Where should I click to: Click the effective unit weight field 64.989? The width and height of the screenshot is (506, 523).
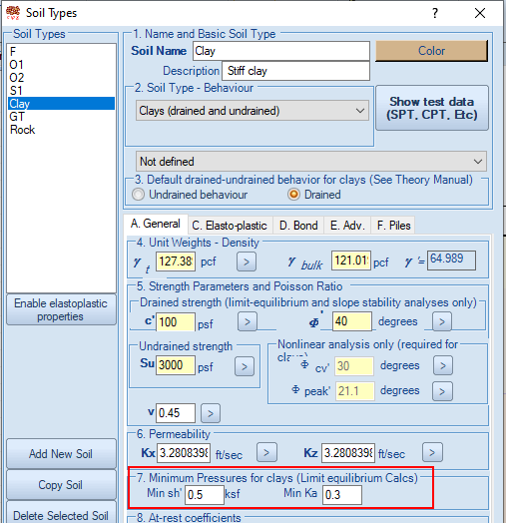pyautogui.click(x=451, y=261)
